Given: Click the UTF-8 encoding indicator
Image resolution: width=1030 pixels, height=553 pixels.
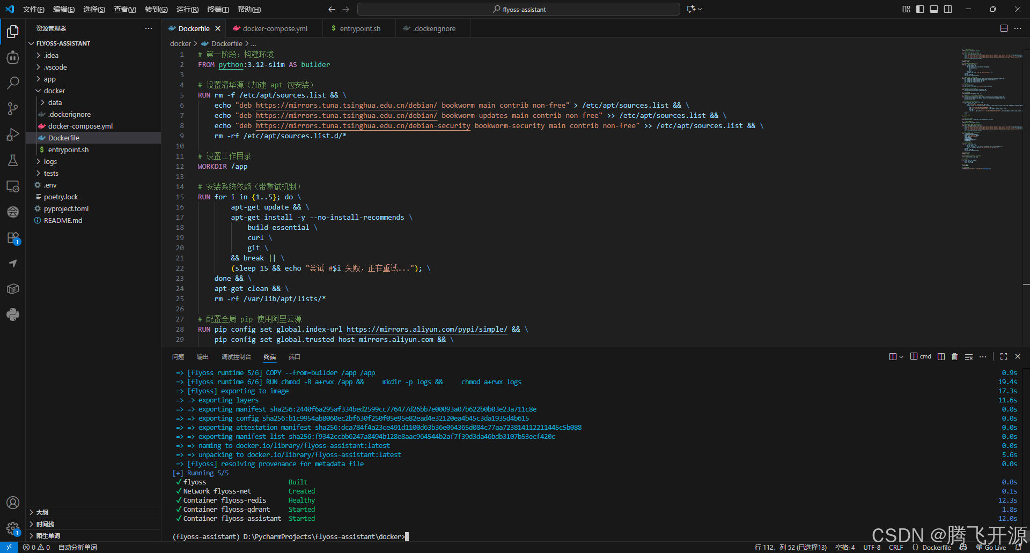Looking at the screenshot, I should pyautogui.click(x=872, y=547).
